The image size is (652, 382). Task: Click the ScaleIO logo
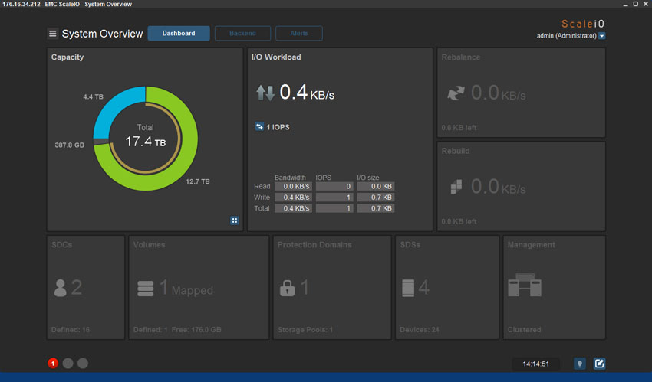(583, 24)
